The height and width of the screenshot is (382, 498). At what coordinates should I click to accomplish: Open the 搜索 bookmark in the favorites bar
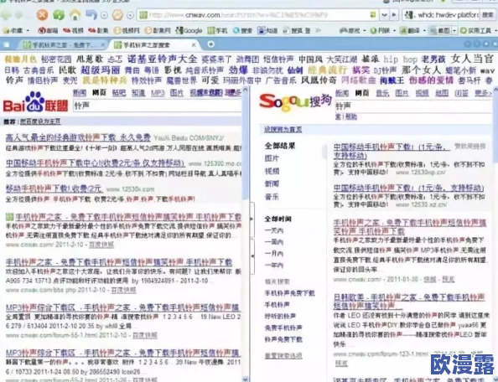point(242,30)
